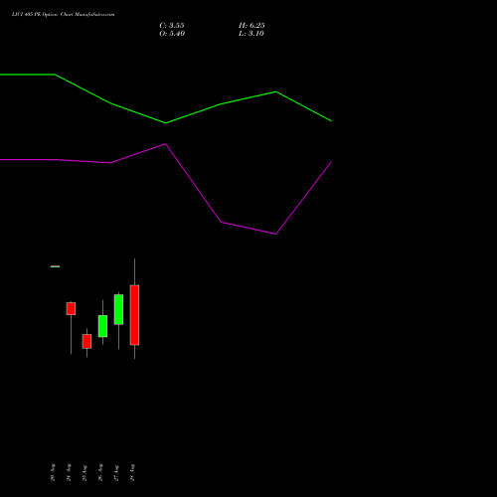Select the high value 'H: 6.25'
This screenshot has width=497, height=497.
click(251, 26)
